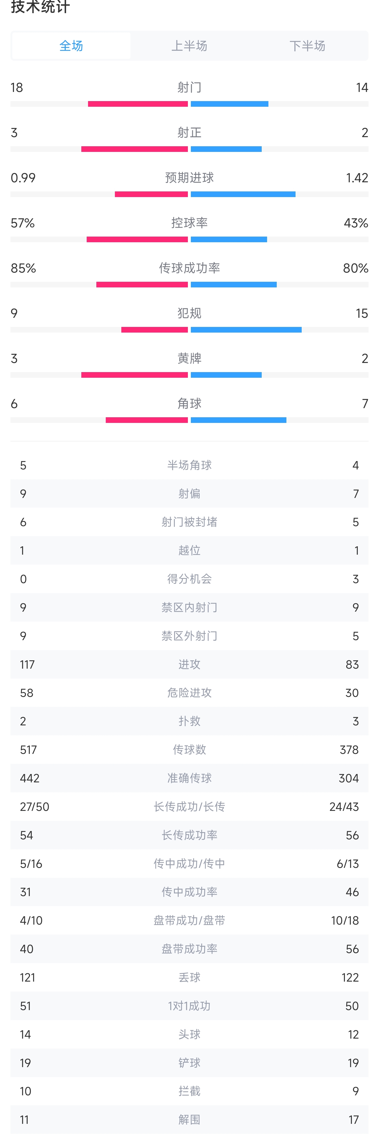Screen dimensions: 379x1137
Task: Click the 射门 stat label
Action: pyautogui.click(x=189, y=87)
